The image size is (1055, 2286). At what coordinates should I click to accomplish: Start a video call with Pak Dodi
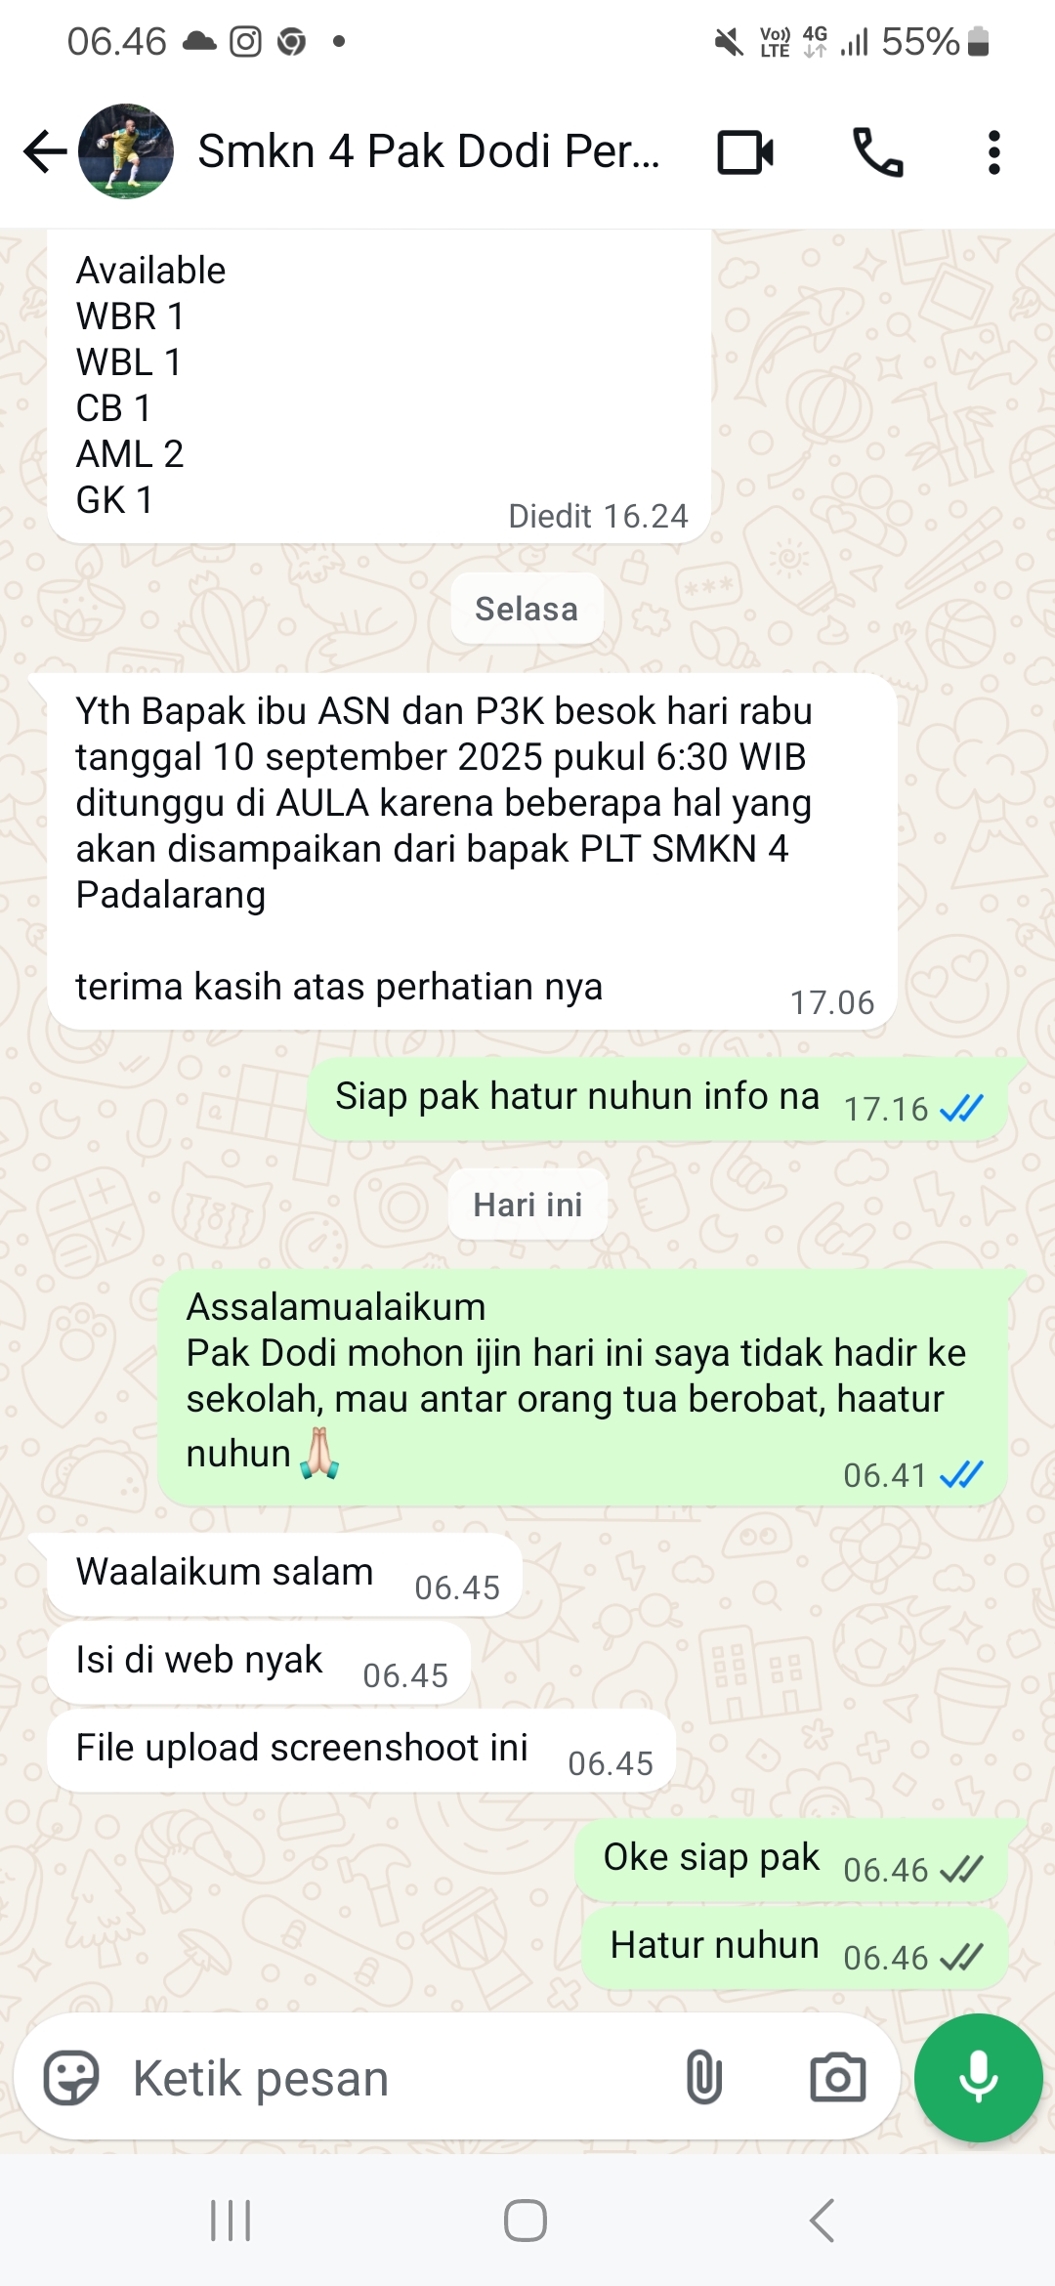(x=745, y=152)
